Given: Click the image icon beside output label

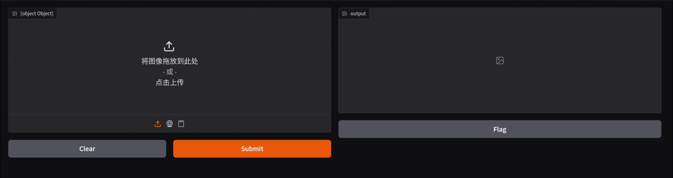Looking at the screenshot, I should [345, 13].
